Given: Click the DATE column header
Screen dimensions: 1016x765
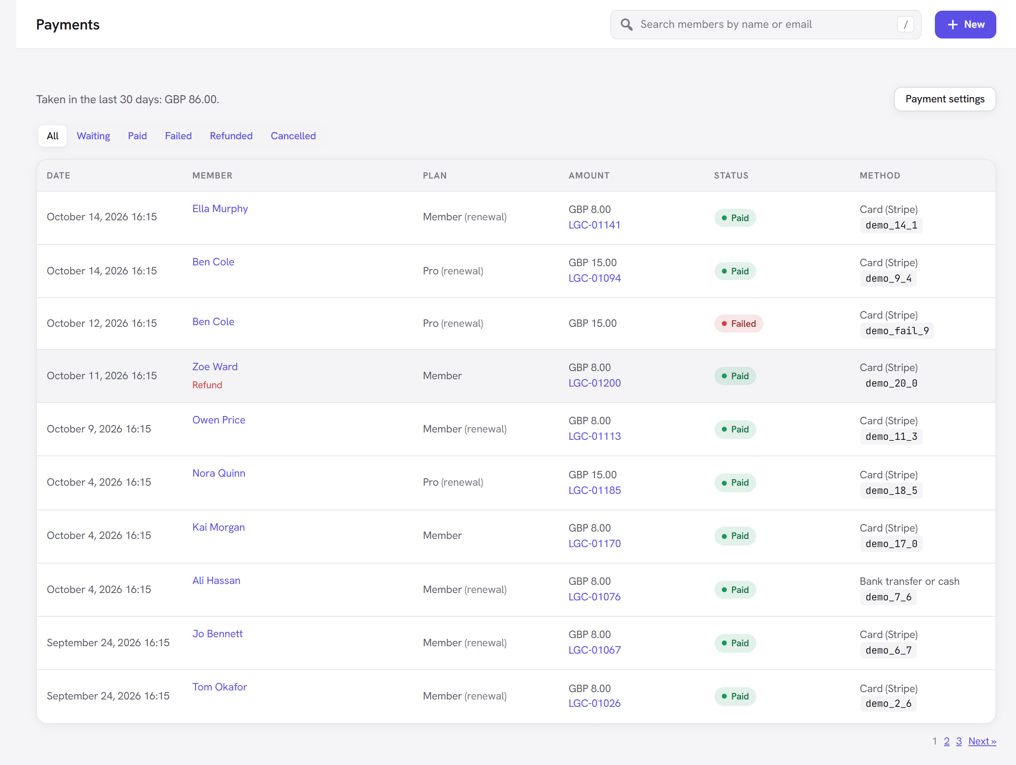Looking at the screenshot, I should tap(58, 175).
